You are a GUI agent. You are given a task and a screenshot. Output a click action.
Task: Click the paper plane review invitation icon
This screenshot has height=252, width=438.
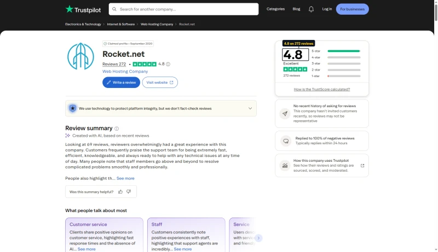[285, 114]
